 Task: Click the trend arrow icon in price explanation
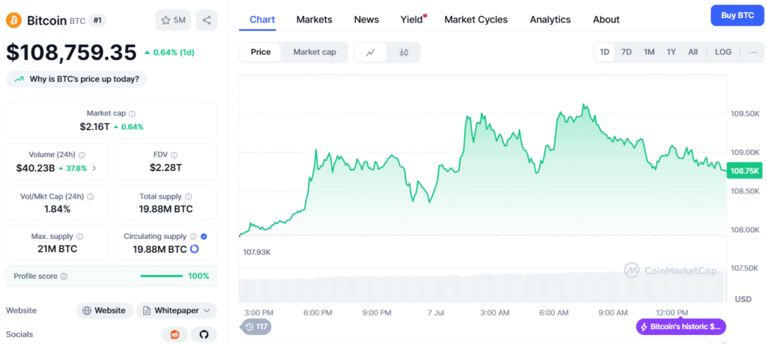click(x=19, y=79)
